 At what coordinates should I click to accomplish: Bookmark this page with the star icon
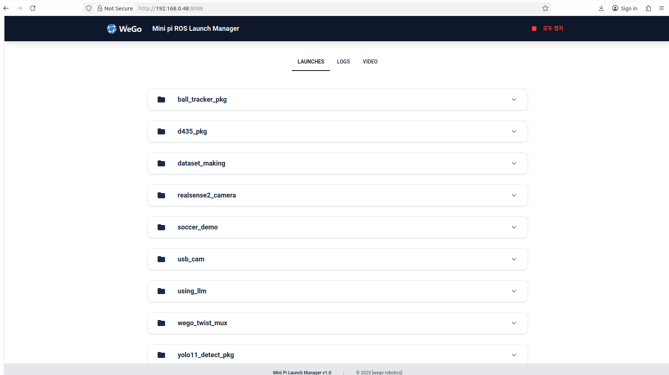pyautogui.click(x=545, y=8)
